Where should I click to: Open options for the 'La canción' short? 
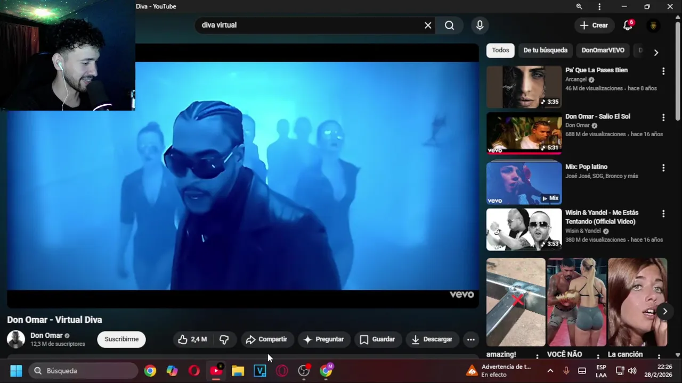click(659, 356)
